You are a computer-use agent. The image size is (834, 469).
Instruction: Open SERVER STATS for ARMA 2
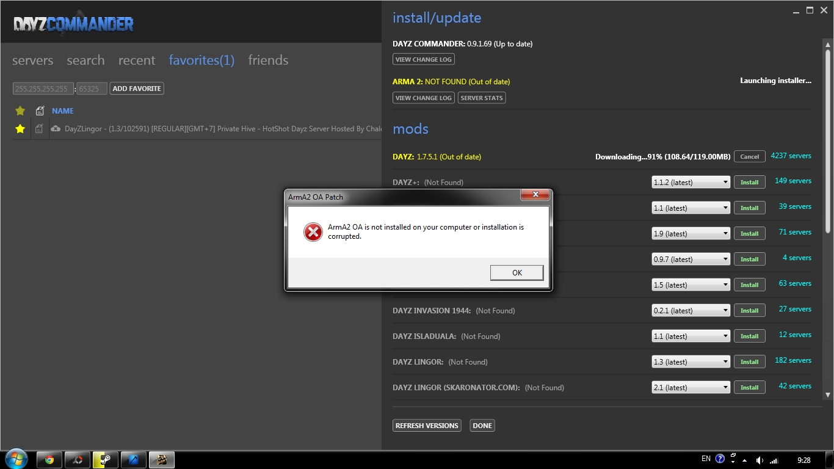tap(482, 98)
